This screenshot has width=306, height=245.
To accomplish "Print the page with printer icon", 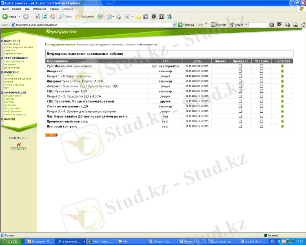I will click(x=118, y=17).
